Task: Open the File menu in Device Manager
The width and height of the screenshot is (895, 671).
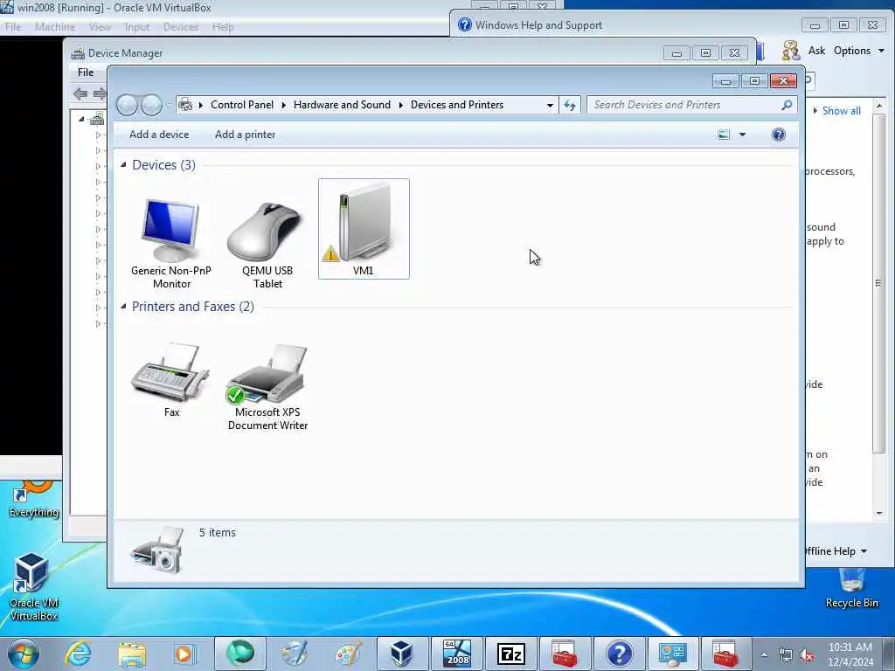Action: click(86, 73)
